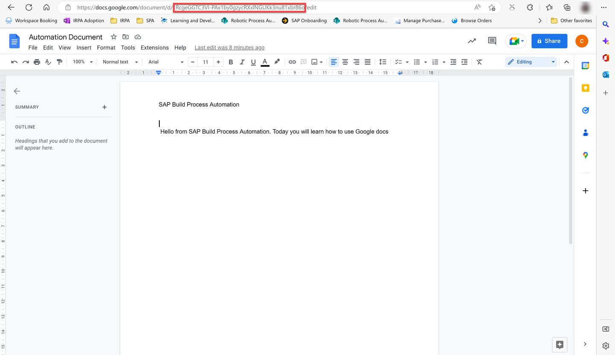Close the document outline with back arrow
The height and width of the screenshot is (355, 615).
pyautogui.click(x=17, y=91)
